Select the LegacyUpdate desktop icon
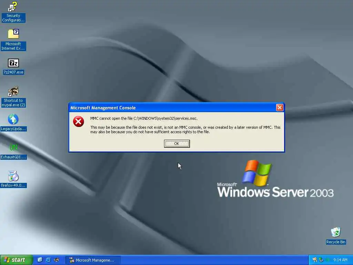Image resolution: width=353 pixels, height=265 pixels. tap(13, 122)
